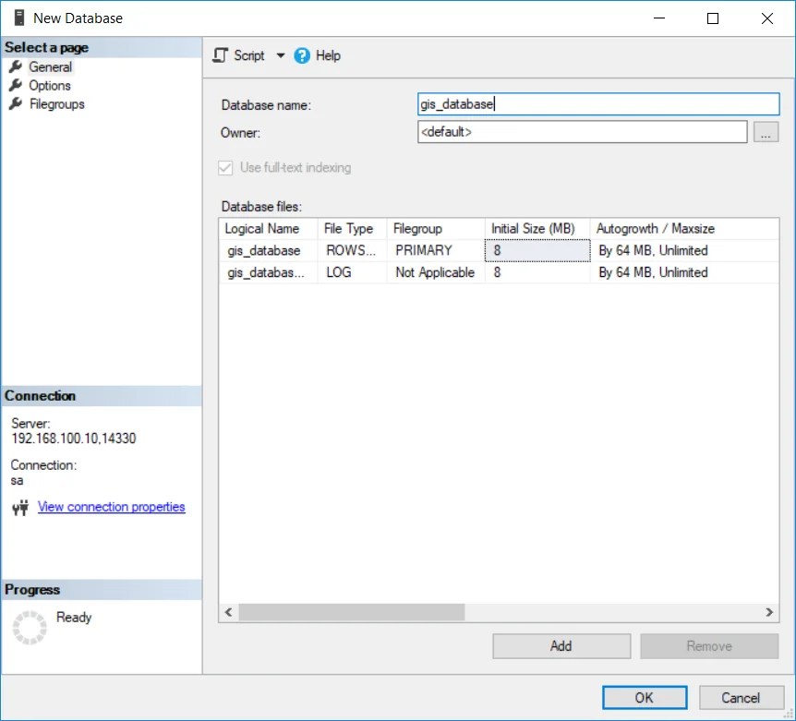Open the Script dropdown arrow
Viewport: 796px width, 721px height.
click(x=280, y=55)
